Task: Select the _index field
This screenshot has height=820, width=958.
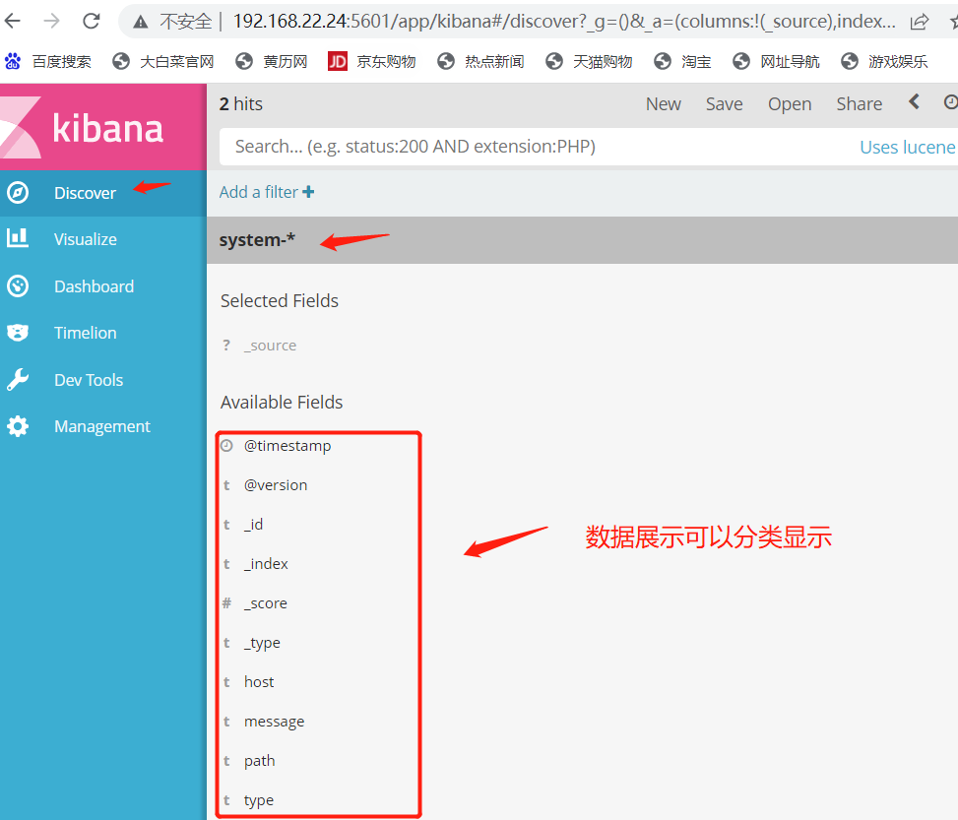Action: pos(266,564)
